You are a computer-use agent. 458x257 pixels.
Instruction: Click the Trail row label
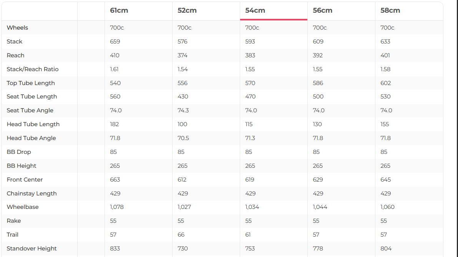(12, 235)
